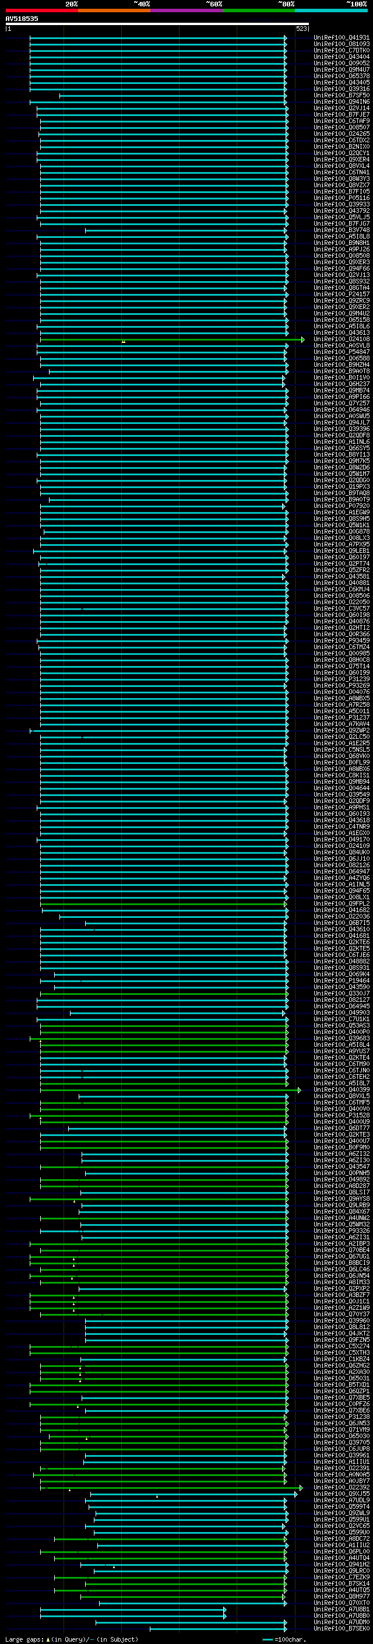Click the yellow gap triangles on the long green bar
Image resolution: width=373 pixels, height=1644 pixels.
[x=123, y=341]
